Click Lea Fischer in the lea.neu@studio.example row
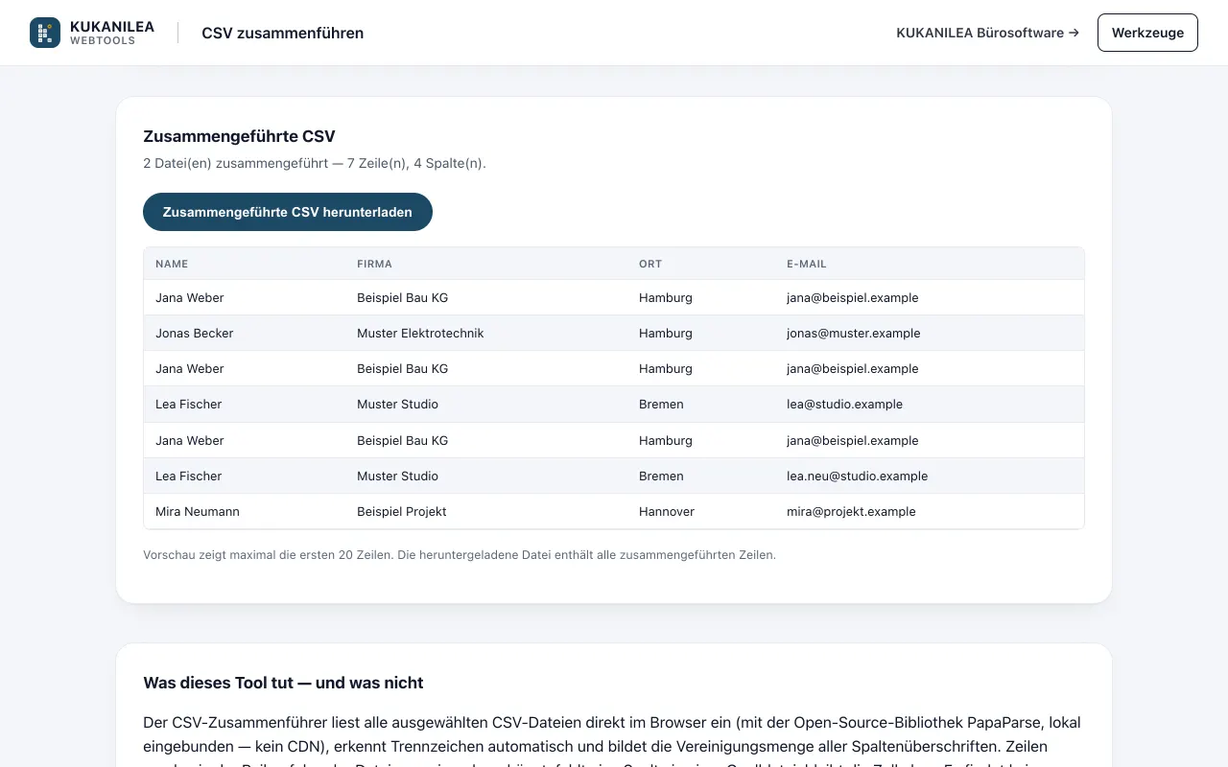 tap(189, 476)
